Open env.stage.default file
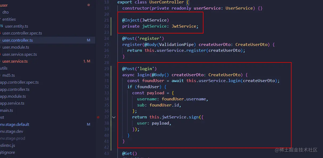Viewport: 323px width, 158px height. coord(15,125)
